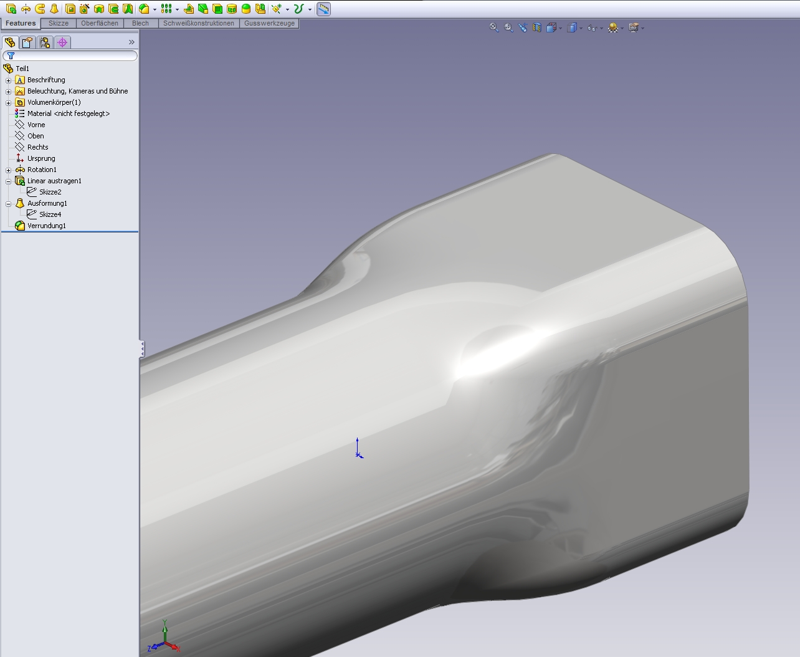This screenshot has height=657, width=800.
Task: Toggle the measure tool at toolbar end
Action: tap(323, 9)
